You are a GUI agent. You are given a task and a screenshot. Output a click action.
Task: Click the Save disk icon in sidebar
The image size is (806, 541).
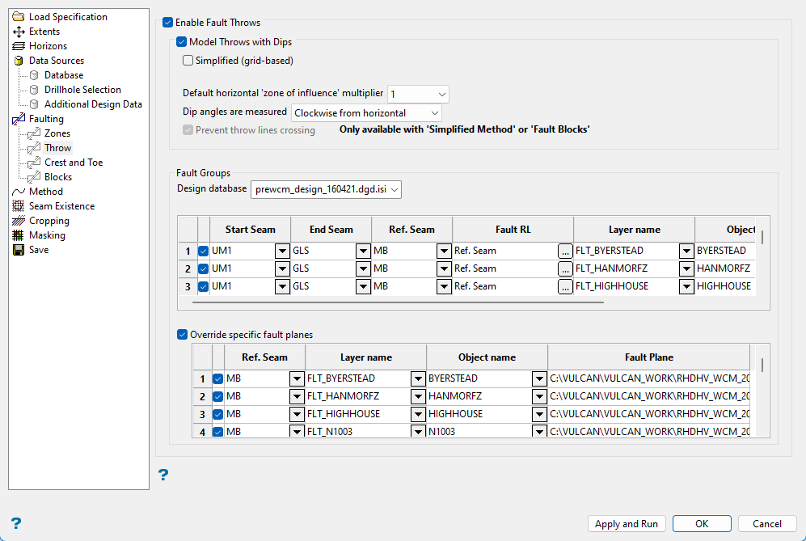coord(19,250)
